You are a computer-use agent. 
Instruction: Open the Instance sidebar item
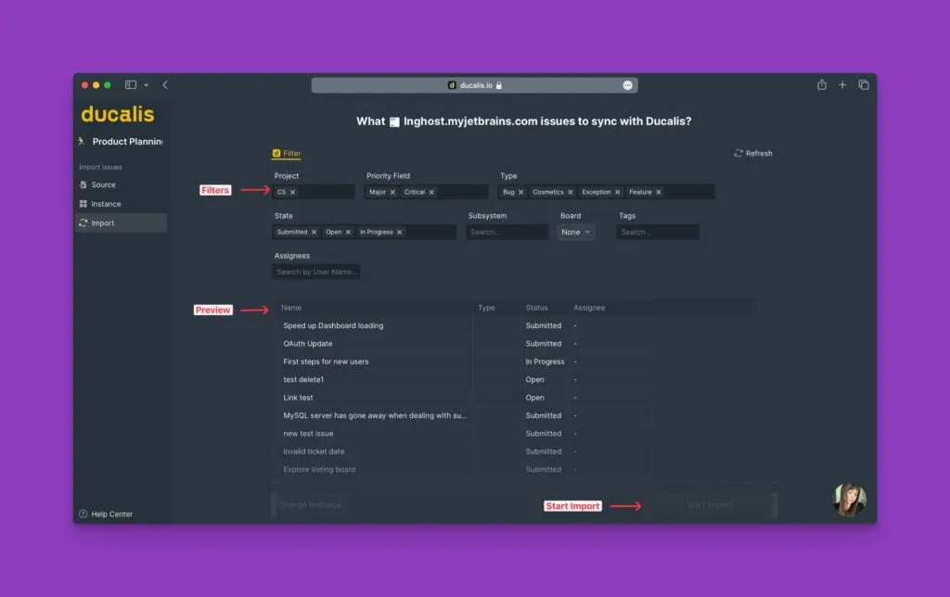click(x=106, y=204)
